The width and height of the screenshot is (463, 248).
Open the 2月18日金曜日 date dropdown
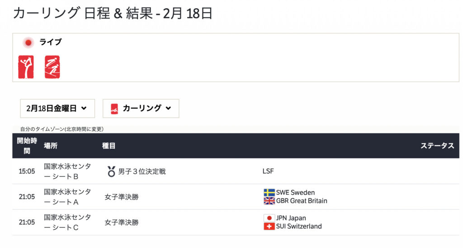click(x=57, y=108)
